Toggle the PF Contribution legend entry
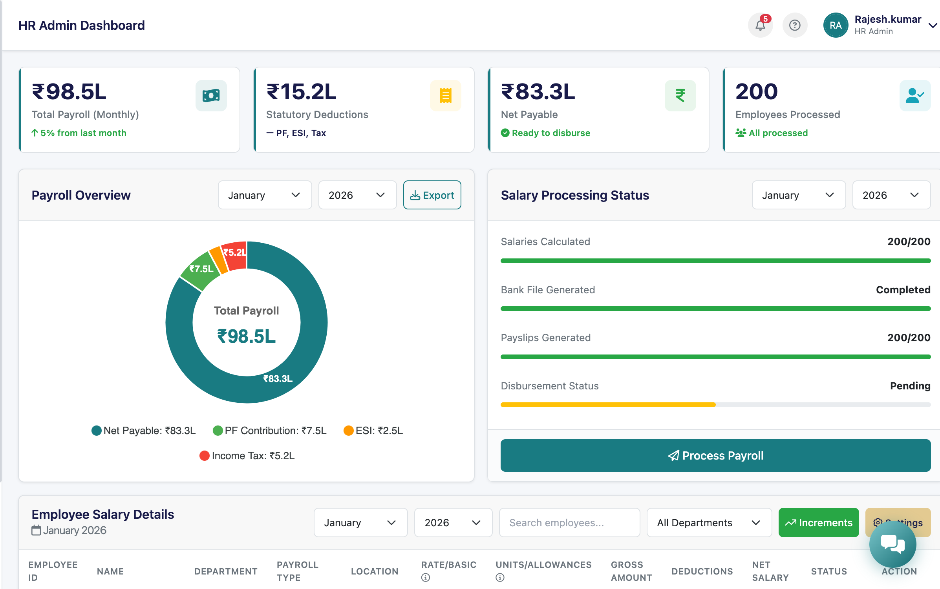 pos(269,430)
